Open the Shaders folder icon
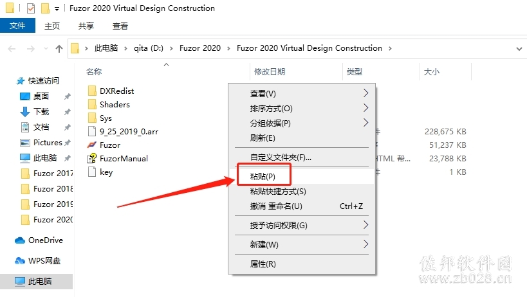This screenshot has height=297, width=527. [92, 104]
